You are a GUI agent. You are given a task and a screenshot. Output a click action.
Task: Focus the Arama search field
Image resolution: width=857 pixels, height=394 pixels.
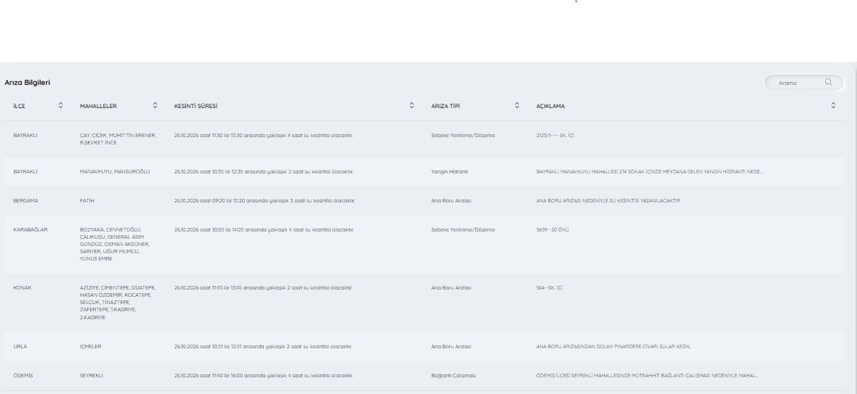[x=803, y=83]
